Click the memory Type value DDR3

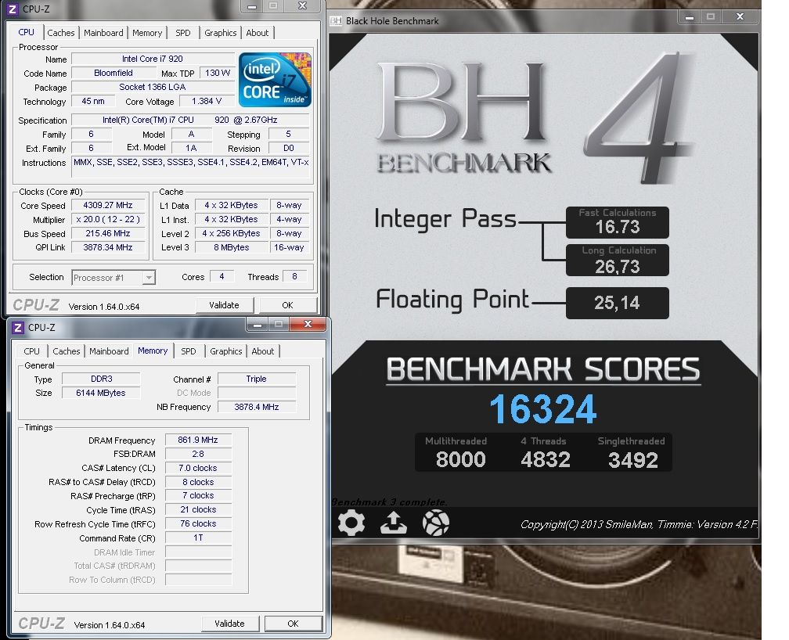[101, 379]
